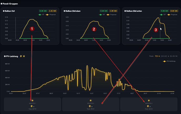Image resolution: width=181 pixels, height=114 pixels.
Task: Click the 0 W value in Gruppe 3 card
Action: click(149, 106)
